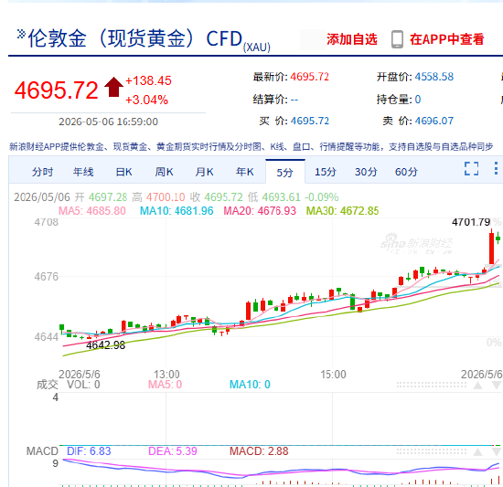Click the MA20: 4676.93 legend
Screen dimensions: 503x487
click(260, 211)
